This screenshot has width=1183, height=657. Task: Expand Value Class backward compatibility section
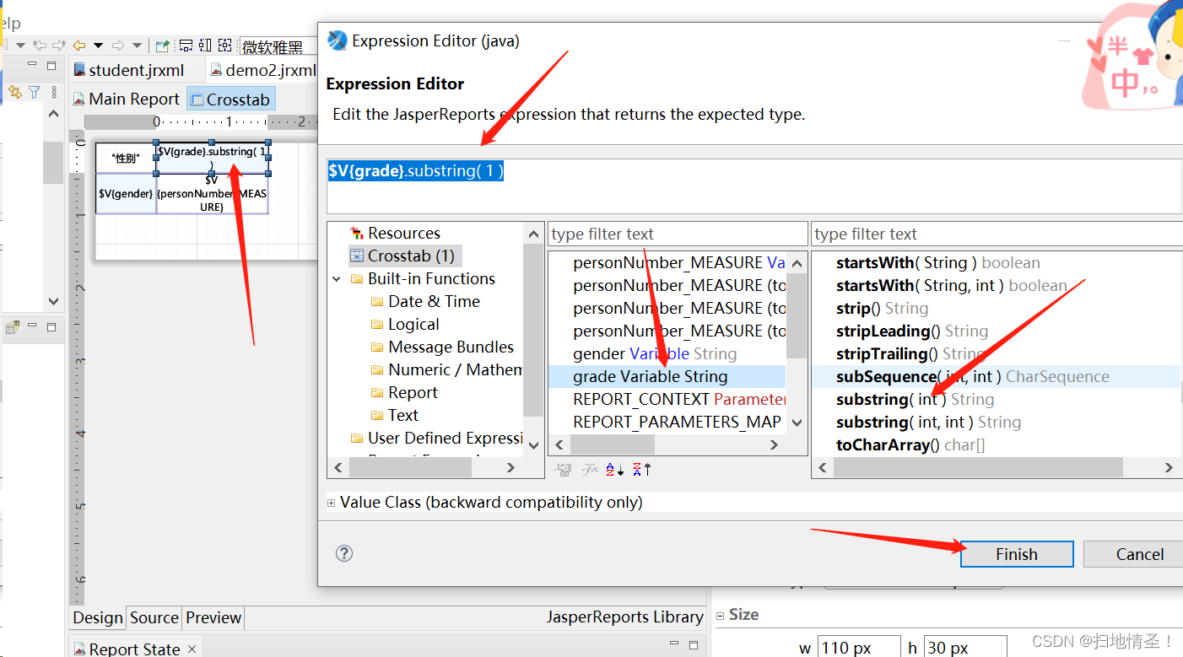pos(331,503)
